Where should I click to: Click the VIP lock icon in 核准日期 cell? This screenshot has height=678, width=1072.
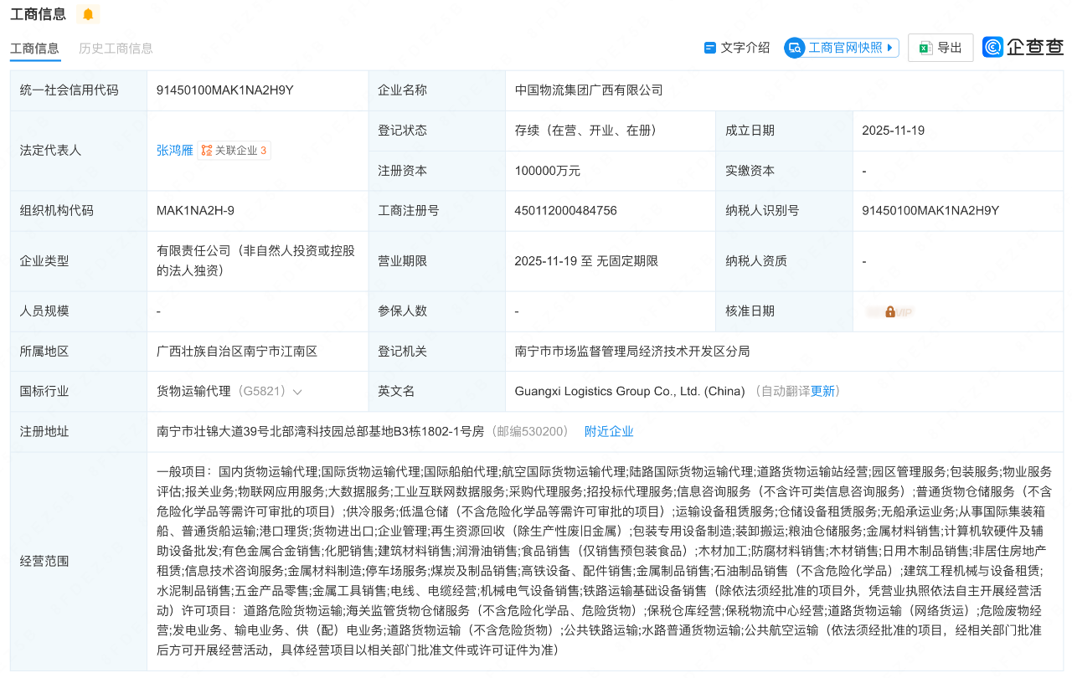pyautogui.click(x=889, y=311)
